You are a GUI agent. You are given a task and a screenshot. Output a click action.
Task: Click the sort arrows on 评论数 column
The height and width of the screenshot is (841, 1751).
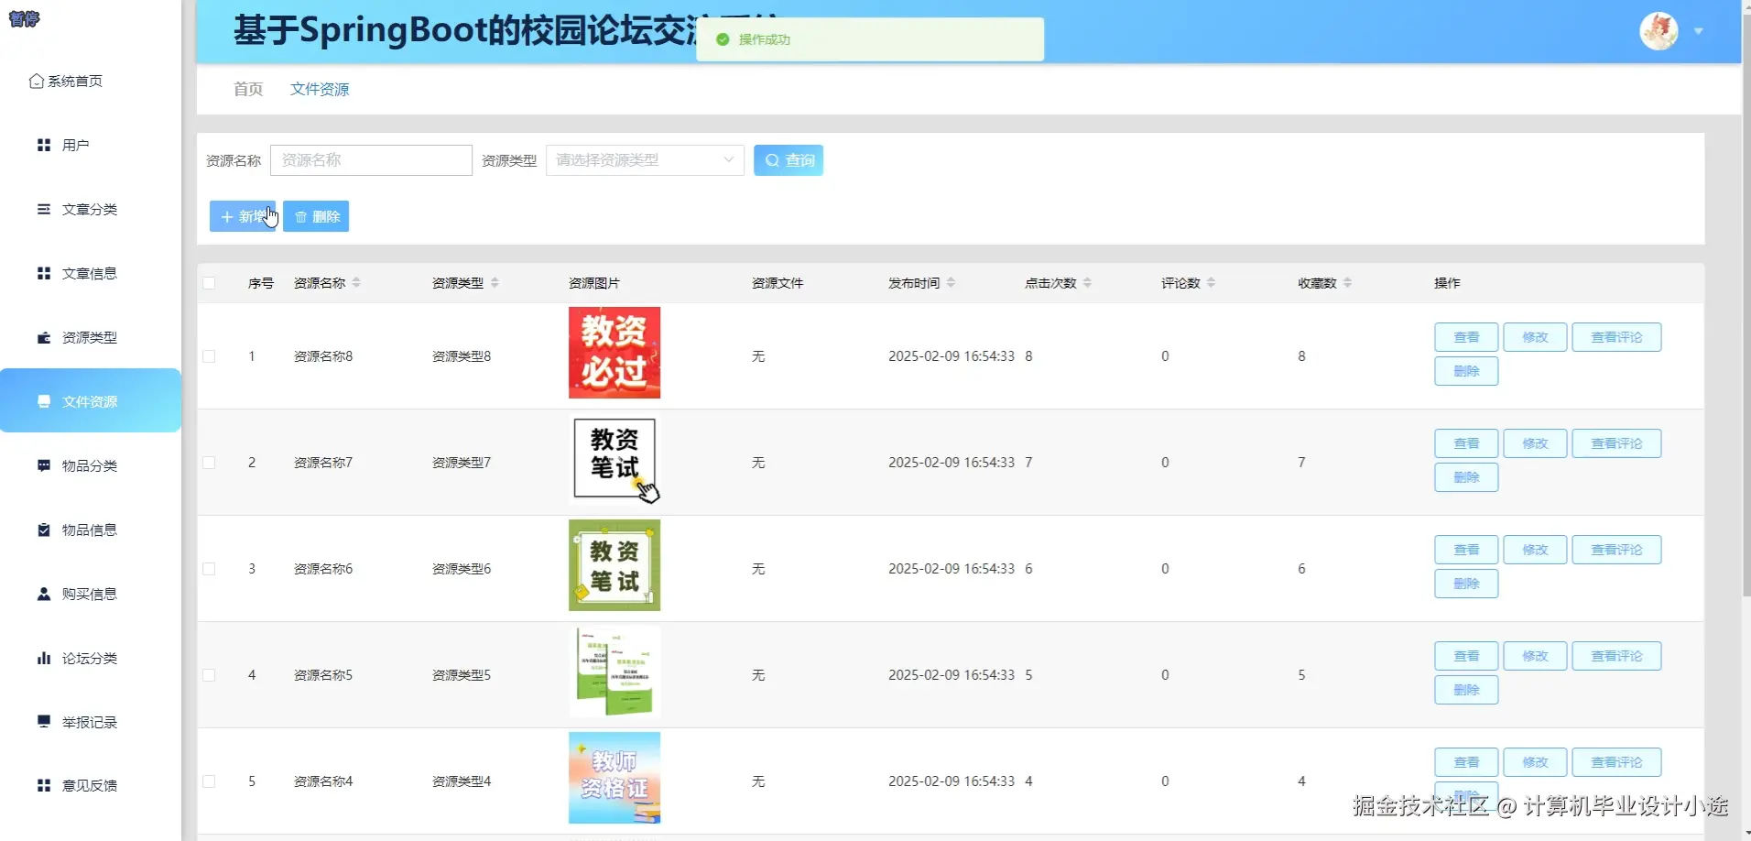click(1211, 283)
